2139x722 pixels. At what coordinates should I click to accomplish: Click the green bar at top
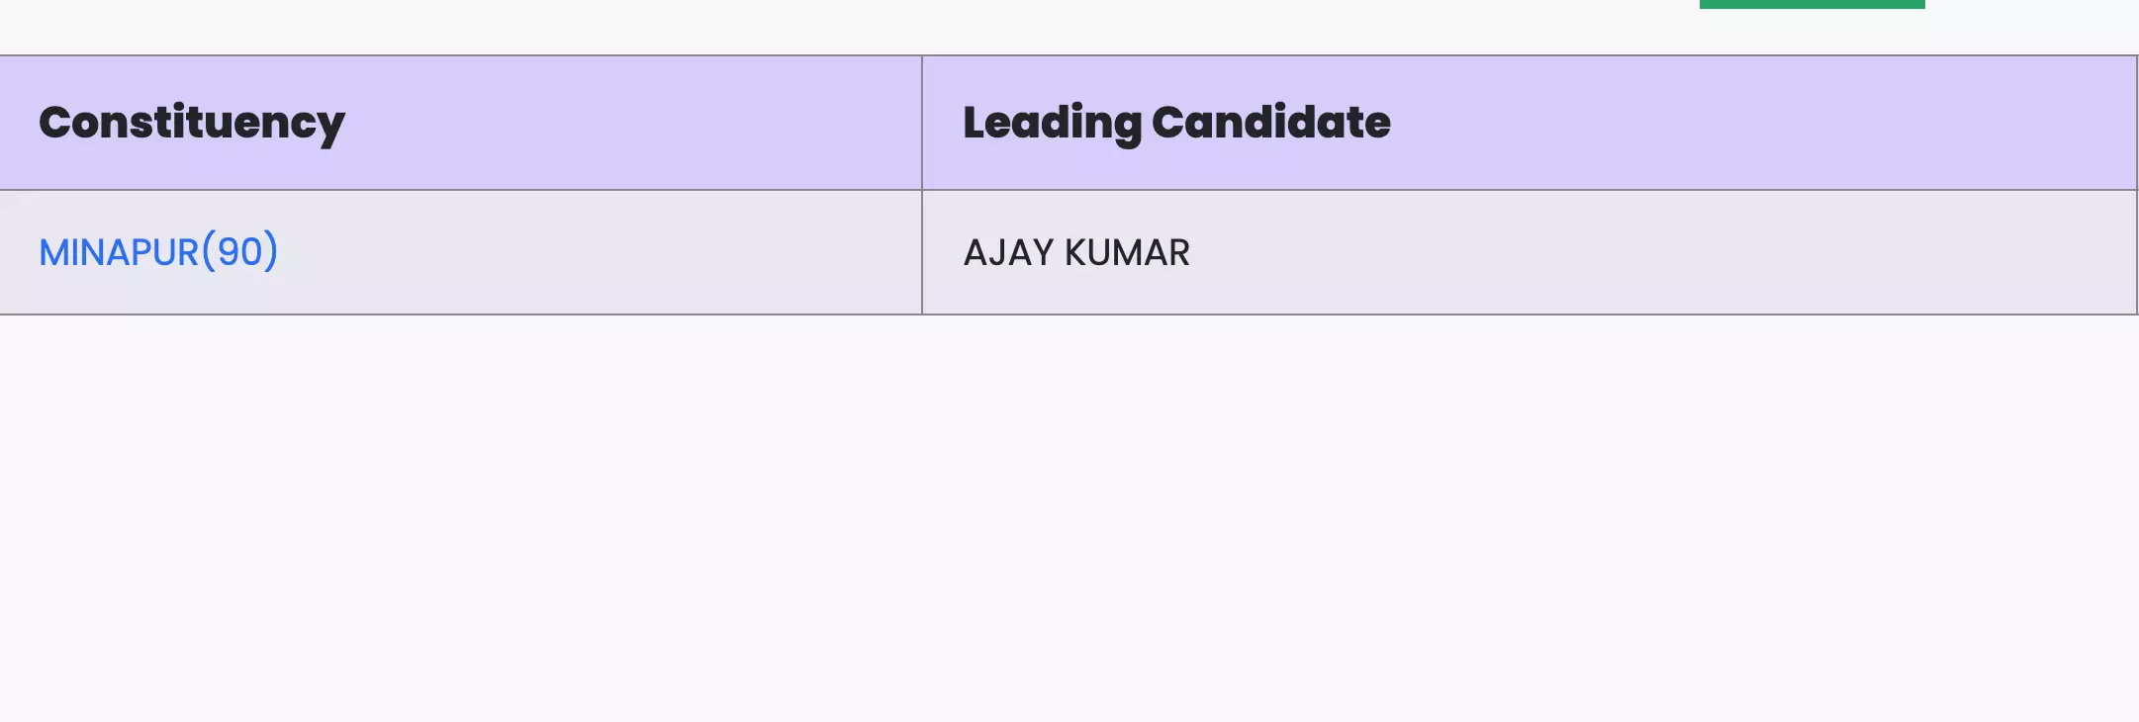pyautogui.click(x=1812, y=4)
